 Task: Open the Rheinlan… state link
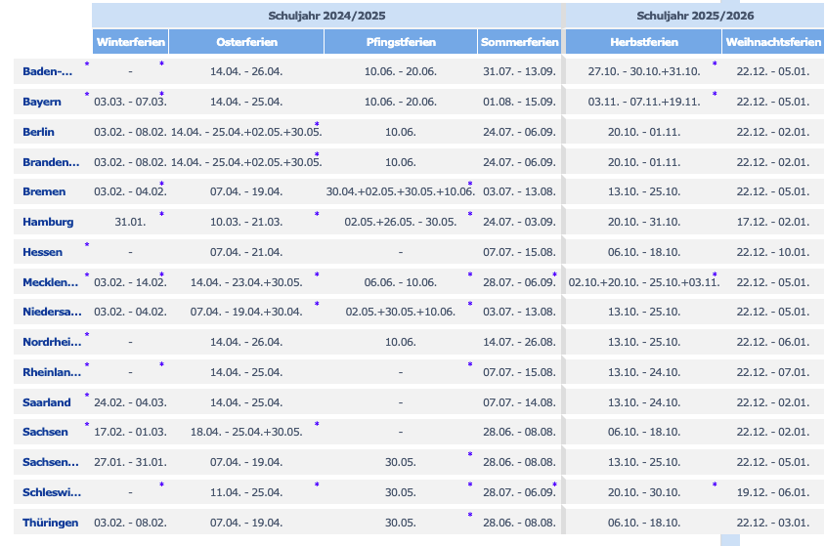[x=52, y=372]
